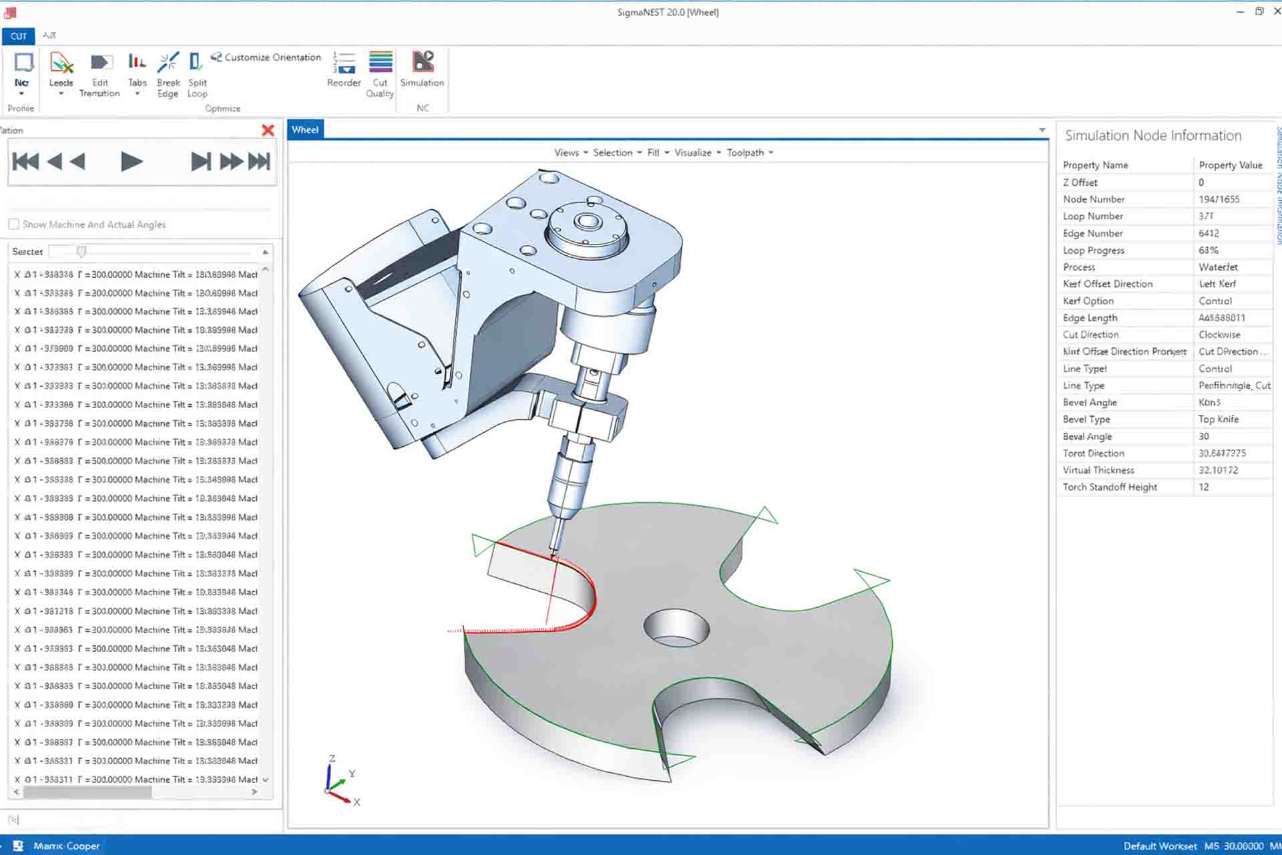
Task: Launch the Simulation tool
Action: [422, 69]
